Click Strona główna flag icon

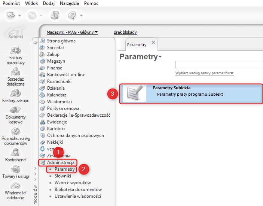pyautogui.click(x=43, y=41)
